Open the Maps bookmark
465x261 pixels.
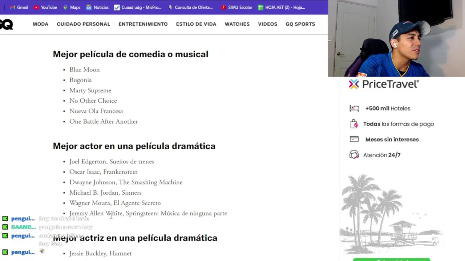pyautogui.click(x=71, y=7)
